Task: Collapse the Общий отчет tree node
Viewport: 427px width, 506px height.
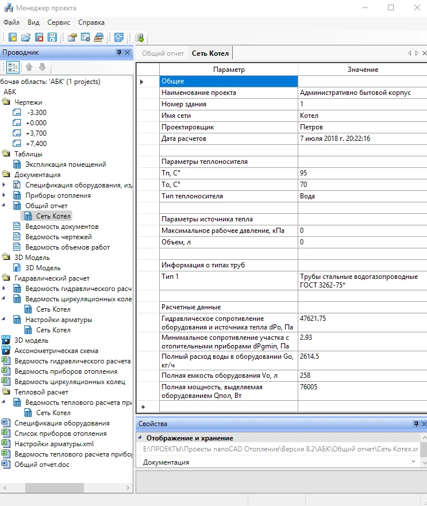Action: [4, 206]
